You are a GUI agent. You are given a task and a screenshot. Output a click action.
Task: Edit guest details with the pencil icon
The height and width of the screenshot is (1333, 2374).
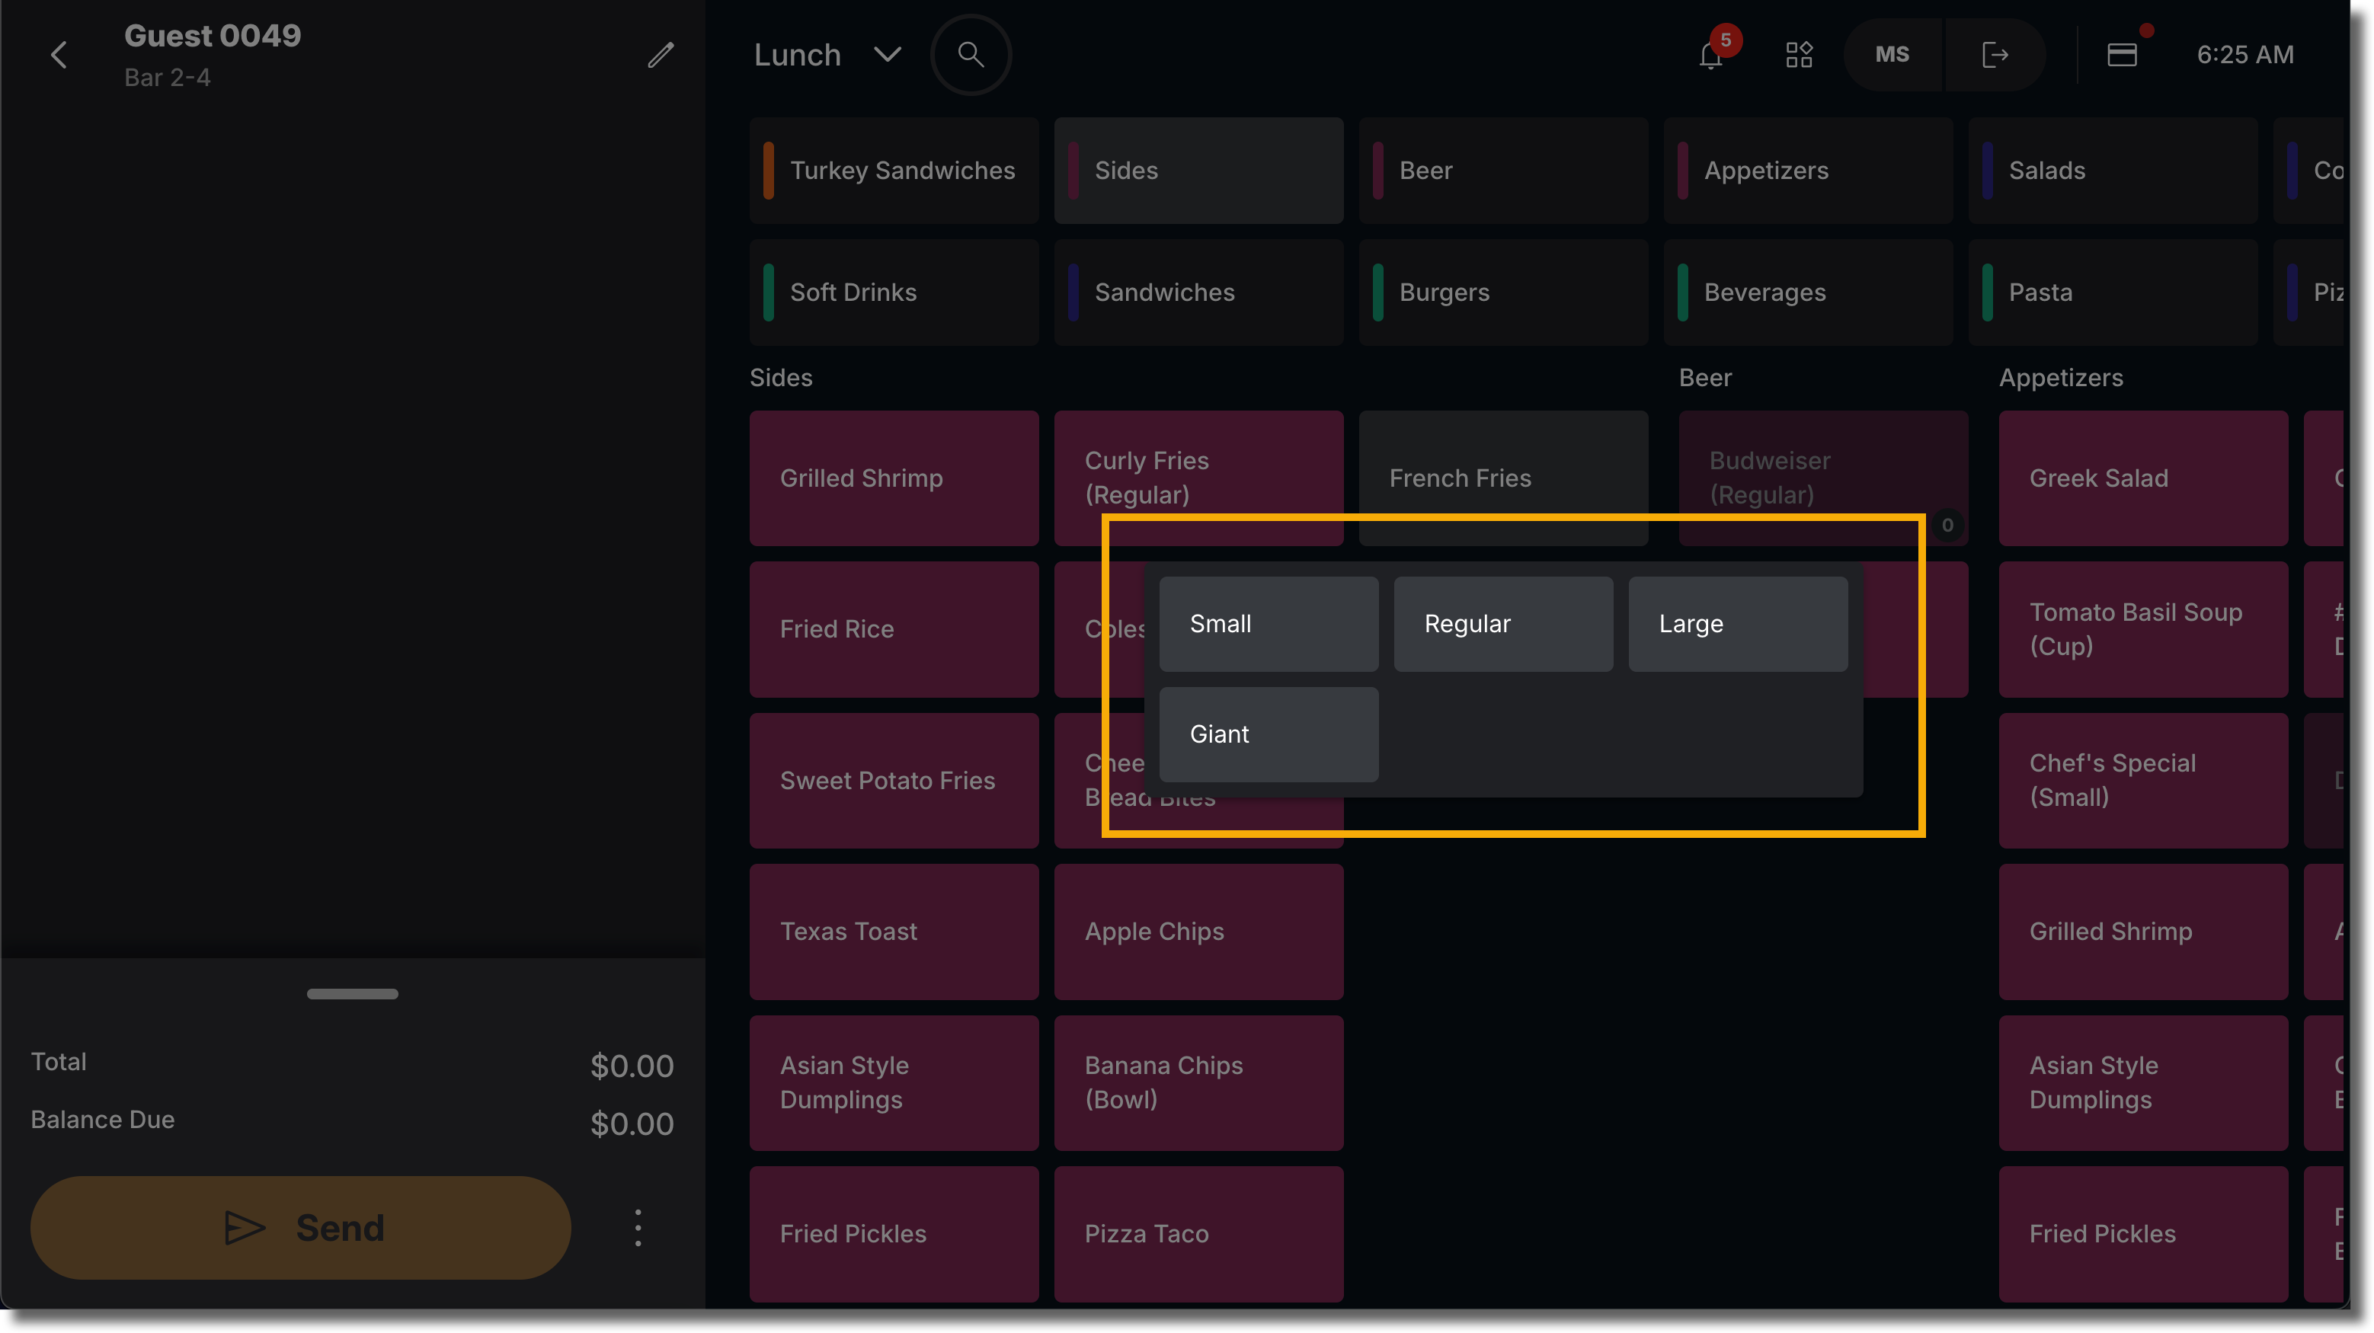click(x=660, y=56)
